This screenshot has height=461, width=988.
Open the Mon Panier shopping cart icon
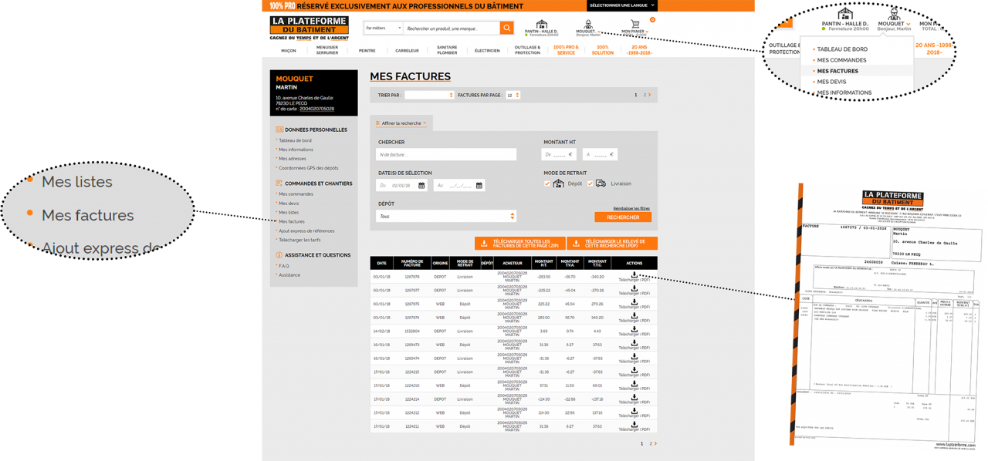(x=635, y=25)
